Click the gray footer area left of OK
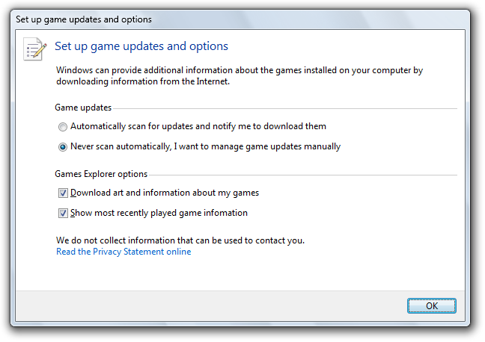 click(x=210, y=305)
